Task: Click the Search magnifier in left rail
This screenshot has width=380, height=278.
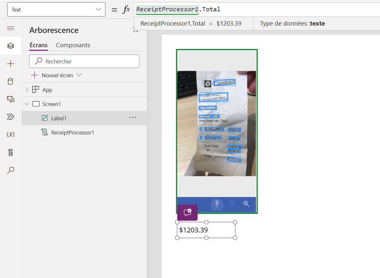Action: click(11, 170)
